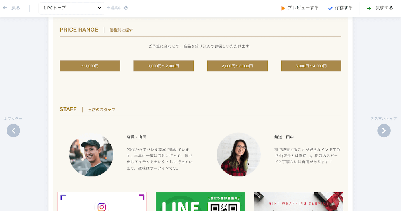The width and height of the screenshot is (401, 211).
Task: Select the 2,000円〜3,000円 price range
Action: pyautogui.click(x=237, y=66)
